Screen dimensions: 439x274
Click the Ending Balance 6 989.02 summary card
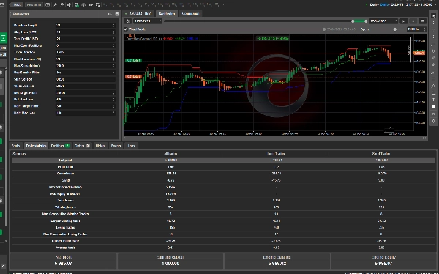277,261
